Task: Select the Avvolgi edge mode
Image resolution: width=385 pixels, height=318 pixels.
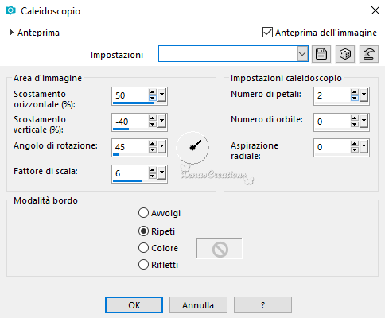Action: coord(143,213)
